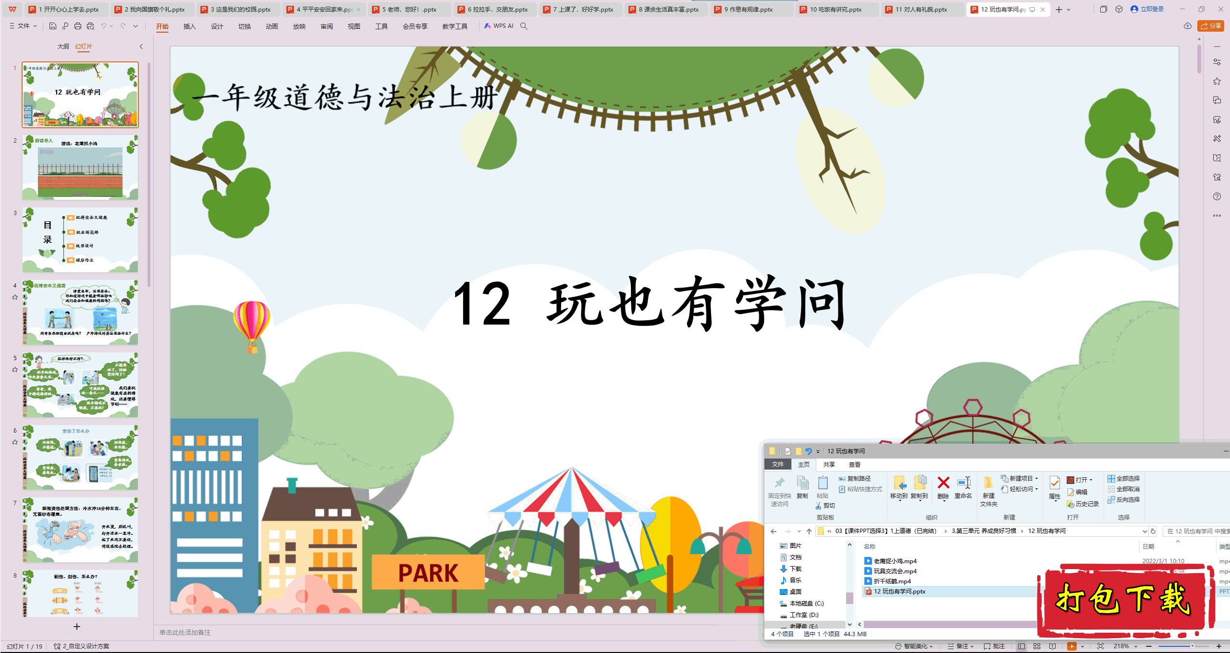Image resolution: width=1230 pixels, height=653 pixels.
Task: Click the star favorites icon in right sidebar
Action: tap(1217, 81)
